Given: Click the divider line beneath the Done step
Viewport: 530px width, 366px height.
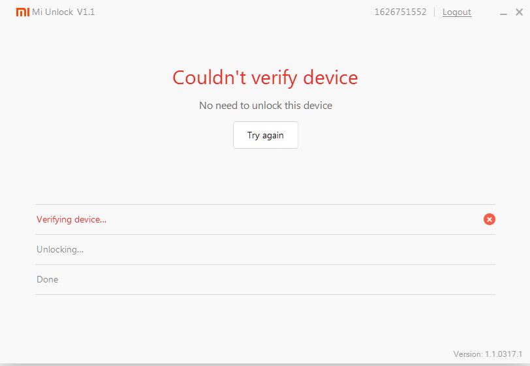Looking at the screenshot, I should click(265, 294).
